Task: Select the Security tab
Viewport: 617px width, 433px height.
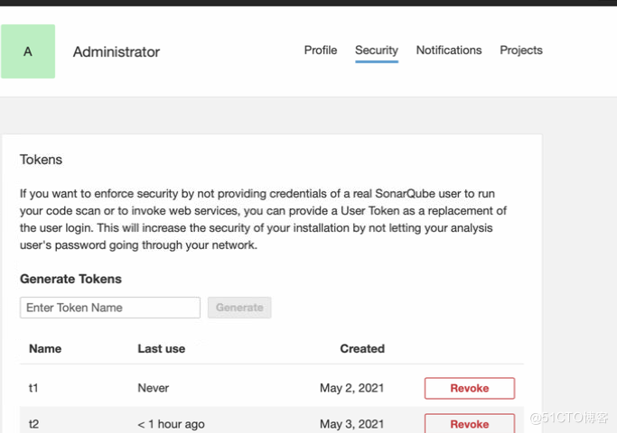Action: [x=376, y=51]
